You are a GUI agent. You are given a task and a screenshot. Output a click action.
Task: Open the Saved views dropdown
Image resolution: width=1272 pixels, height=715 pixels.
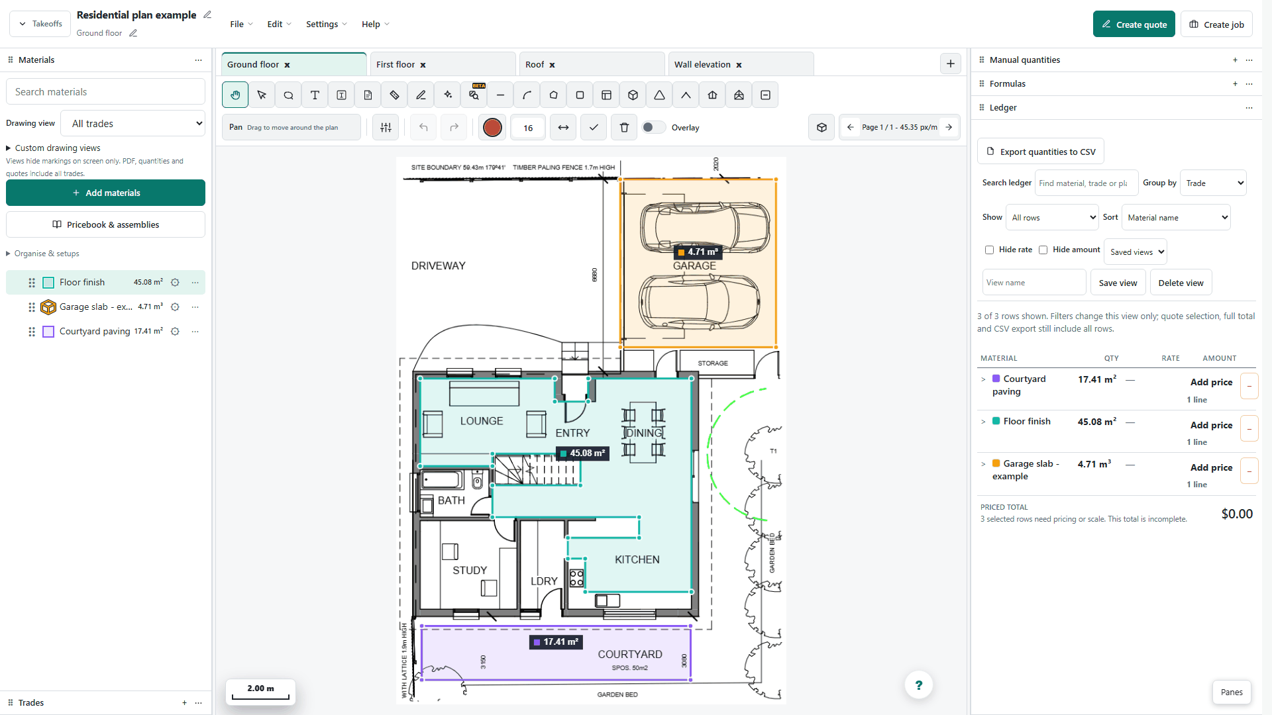1135,252
